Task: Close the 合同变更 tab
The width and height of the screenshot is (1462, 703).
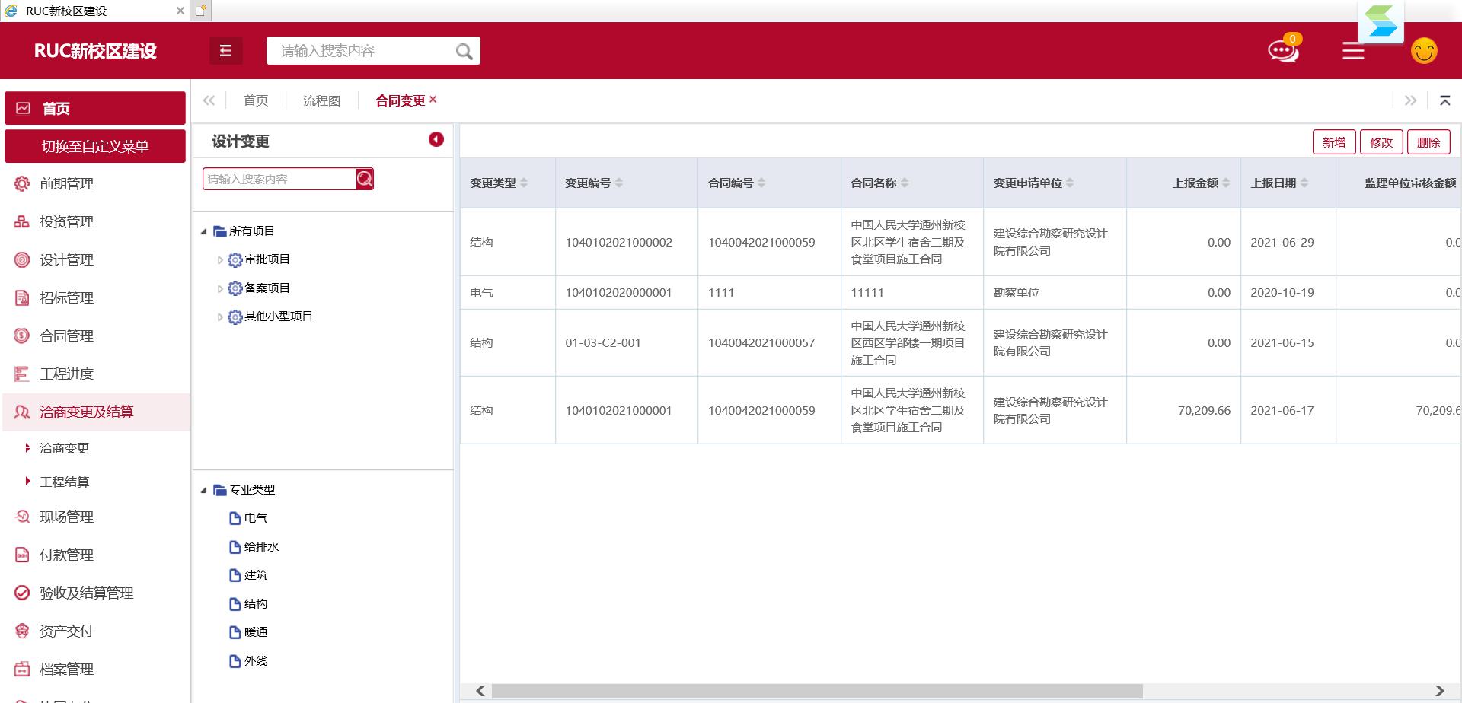Action: coord(433,100)
